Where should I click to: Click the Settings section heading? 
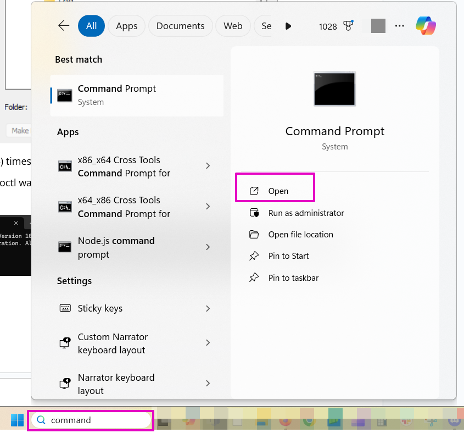[74, 281]
